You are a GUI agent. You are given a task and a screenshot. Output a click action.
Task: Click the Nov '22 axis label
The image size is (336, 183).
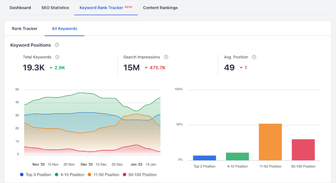(39, 164)
